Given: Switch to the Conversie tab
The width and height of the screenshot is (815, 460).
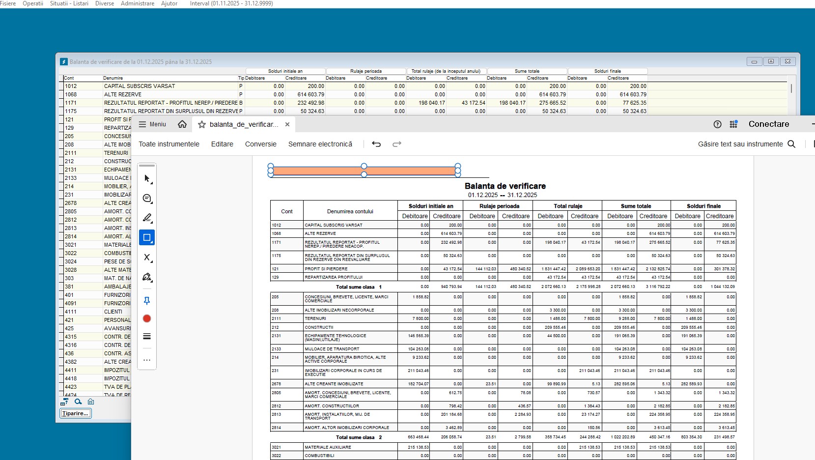Looking at the screenshot, I should [261, 144].
